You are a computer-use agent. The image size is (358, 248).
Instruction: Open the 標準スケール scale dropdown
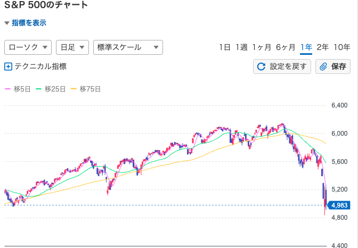click(127, 47)
